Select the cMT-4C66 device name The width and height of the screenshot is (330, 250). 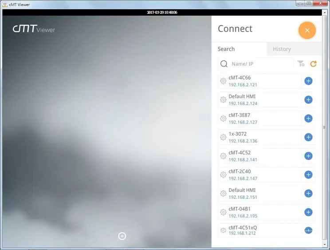pyautogui.click(x=240, y=78)
